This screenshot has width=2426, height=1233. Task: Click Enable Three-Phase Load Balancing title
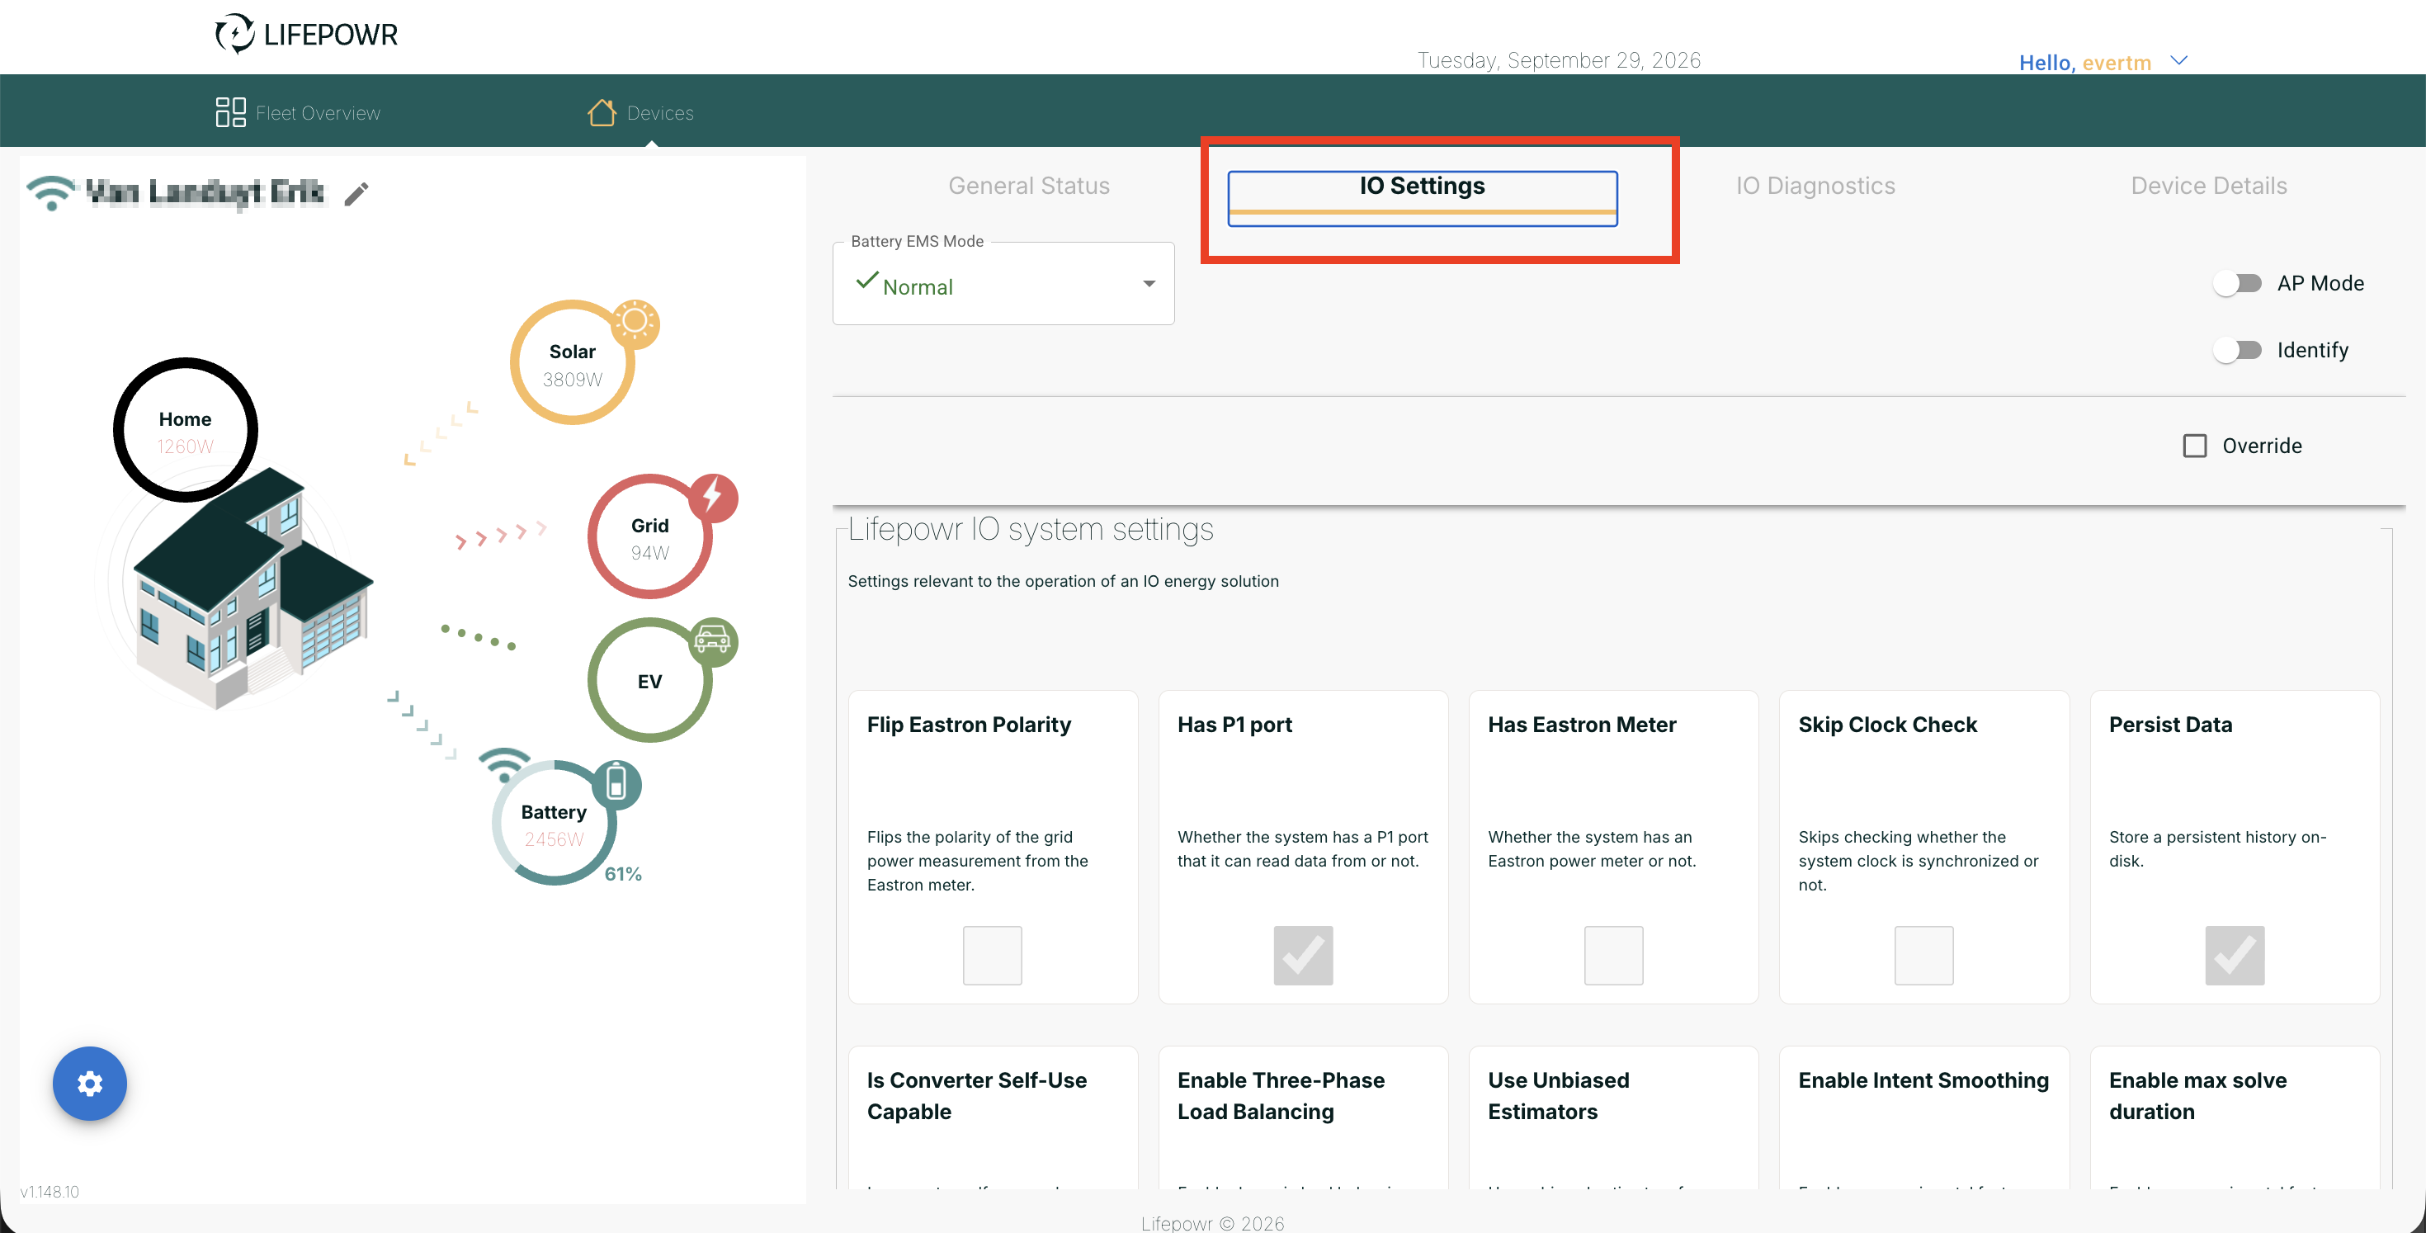tap(1281, 1095)
